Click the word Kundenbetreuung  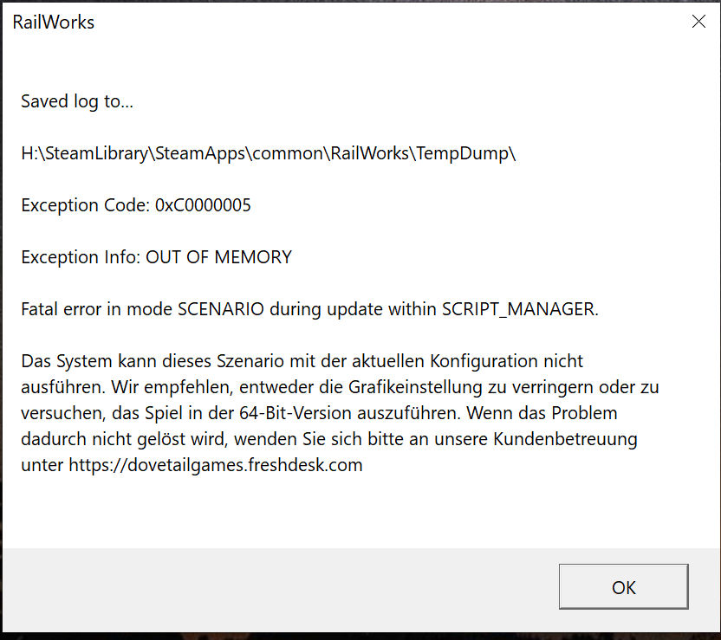pos(565,439)
